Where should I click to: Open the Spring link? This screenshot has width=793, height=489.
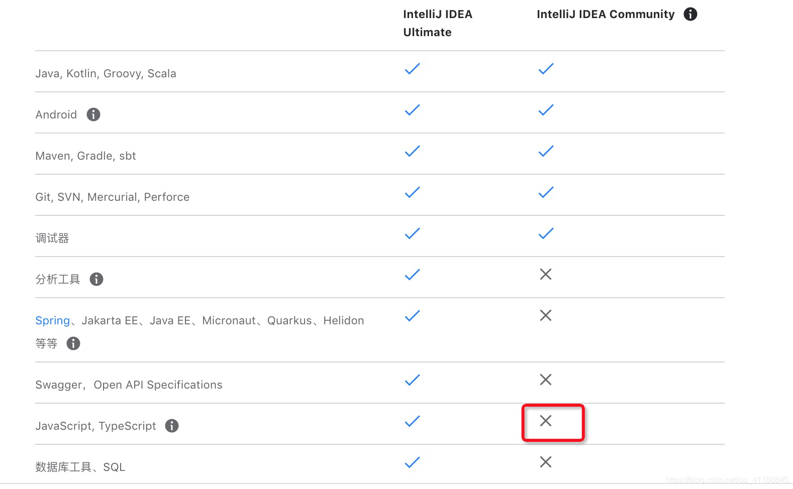point(52,320)
